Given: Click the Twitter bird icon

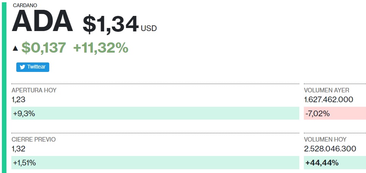Looking at the screenshot, I should point(22,67).
